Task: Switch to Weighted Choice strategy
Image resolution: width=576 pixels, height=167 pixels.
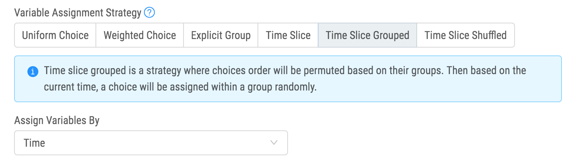Action: click(140, 36)
